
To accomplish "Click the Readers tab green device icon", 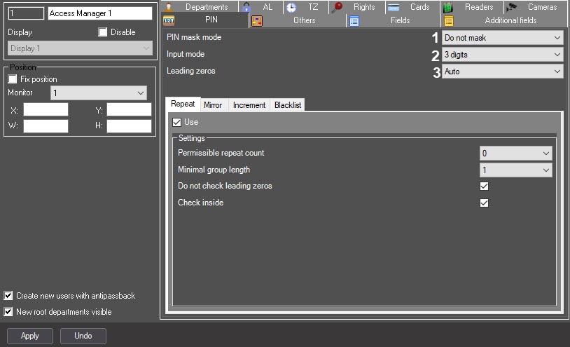I will pos(448,7).
